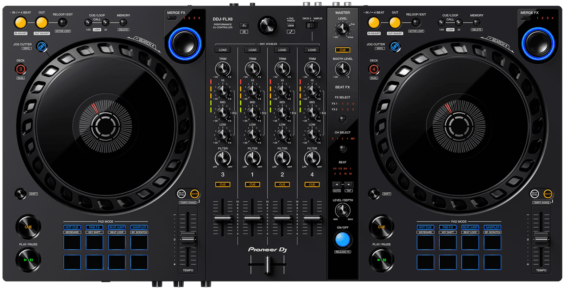The width and height of the screenshot is (563, 292).
Task: Select PAD FX pad mode on left deck
Action: click(x=94, y=227)
